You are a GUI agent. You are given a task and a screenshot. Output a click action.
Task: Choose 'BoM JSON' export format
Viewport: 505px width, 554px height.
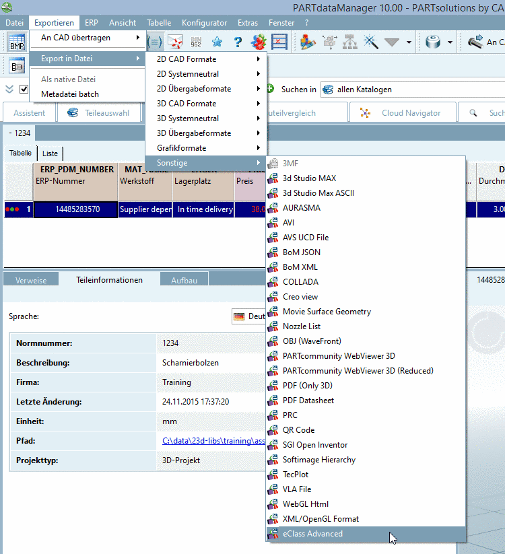coord(366,252)
